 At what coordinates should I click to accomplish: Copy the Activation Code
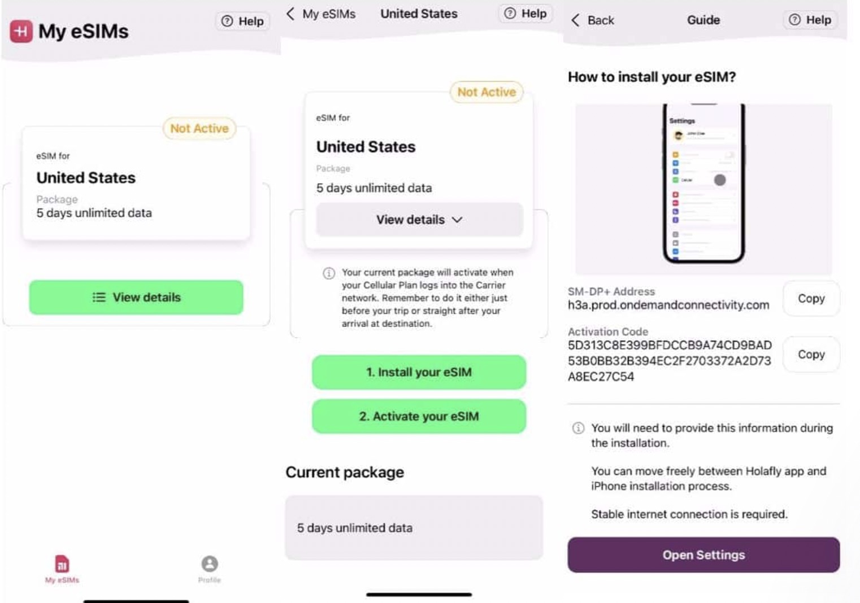click(x=811, y=355)
